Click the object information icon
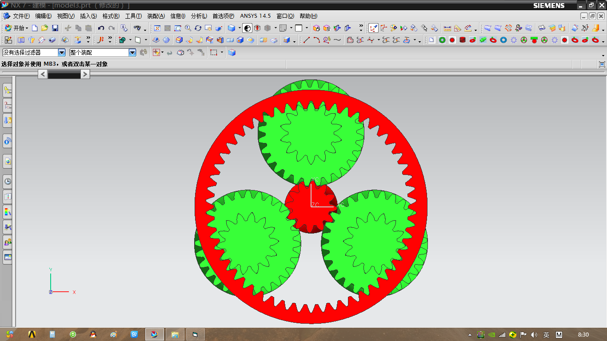Image resolution: width=607 pixels, height=341 pixels. (124, 28)
